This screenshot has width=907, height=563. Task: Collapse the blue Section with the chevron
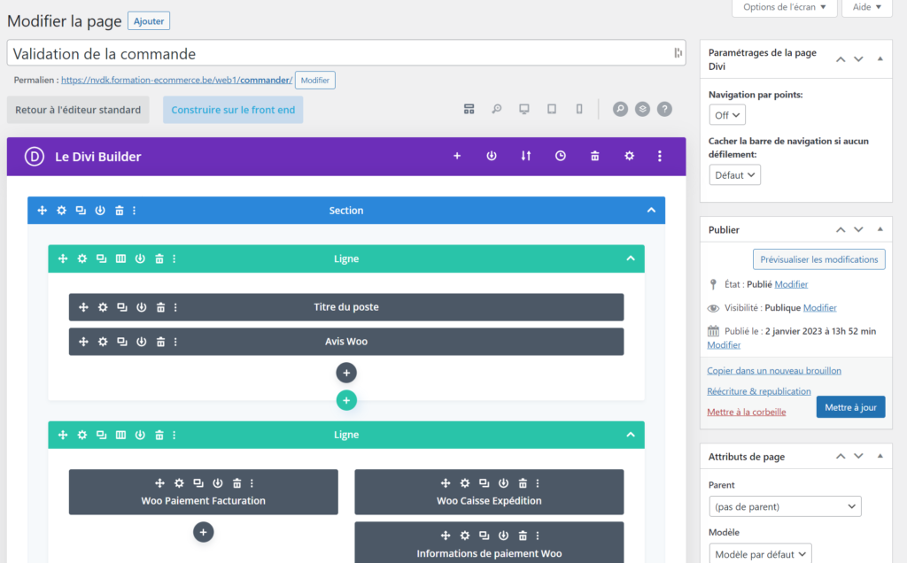point(651,211)
